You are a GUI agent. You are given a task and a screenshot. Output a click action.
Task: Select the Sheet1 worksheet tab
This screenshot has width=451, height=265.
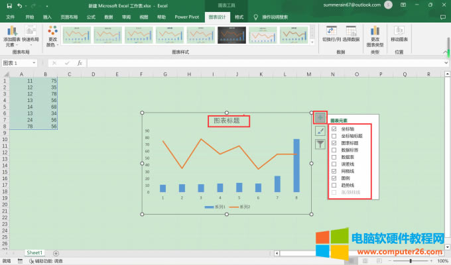pyautogui.click(x=34, y=253)
